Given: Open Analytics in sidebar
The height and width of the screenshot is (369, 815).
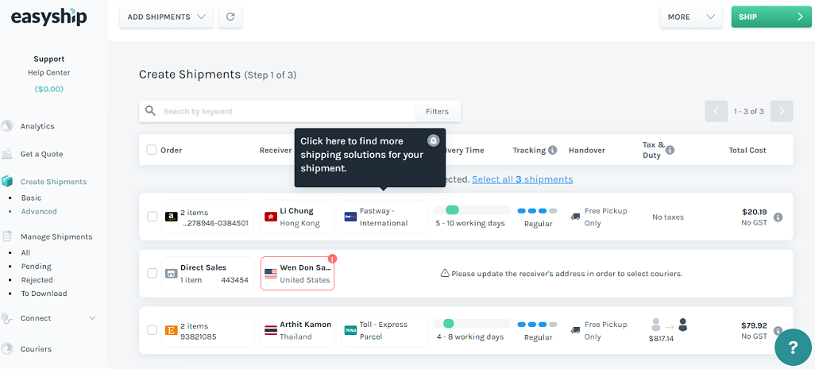Looking at the screenshot, I should (37, 126).
